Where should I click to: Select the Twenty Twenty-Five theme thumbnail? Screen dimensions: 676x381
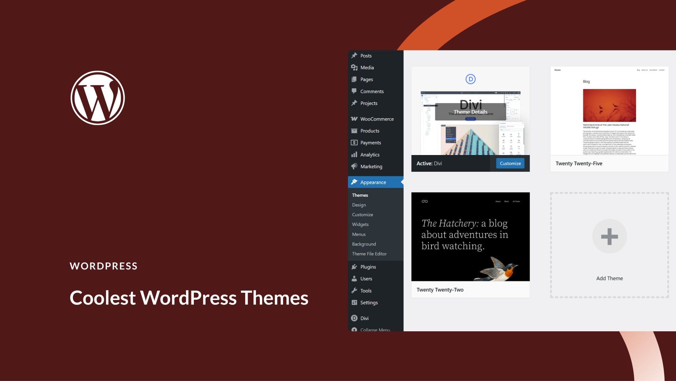pos(609,111)
